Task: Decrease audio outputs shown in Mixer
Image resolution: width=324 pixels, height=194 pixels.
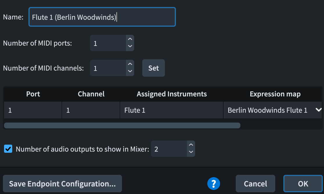Action: point(191,152)
